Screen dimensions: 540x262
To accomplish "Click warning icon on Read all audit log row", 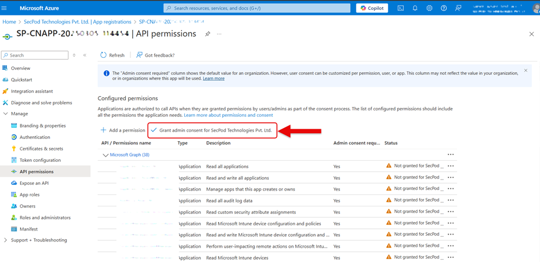I will [x=389, y=200].
